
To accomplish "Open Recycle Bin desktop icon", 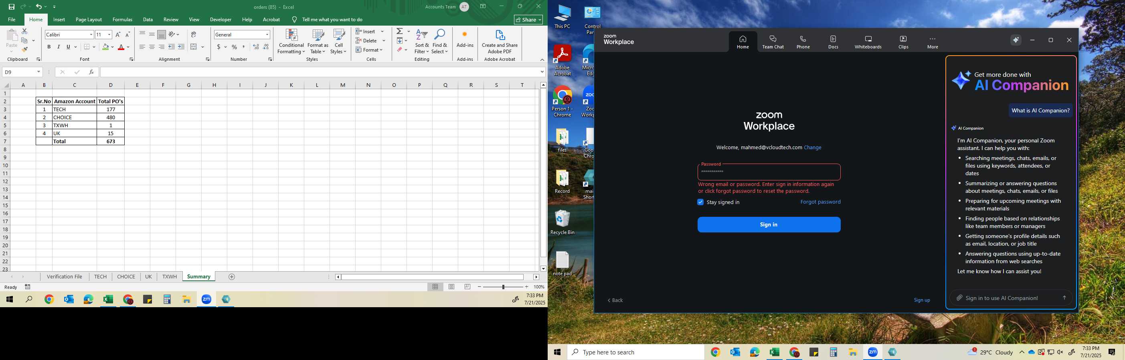I will (562, 222).
